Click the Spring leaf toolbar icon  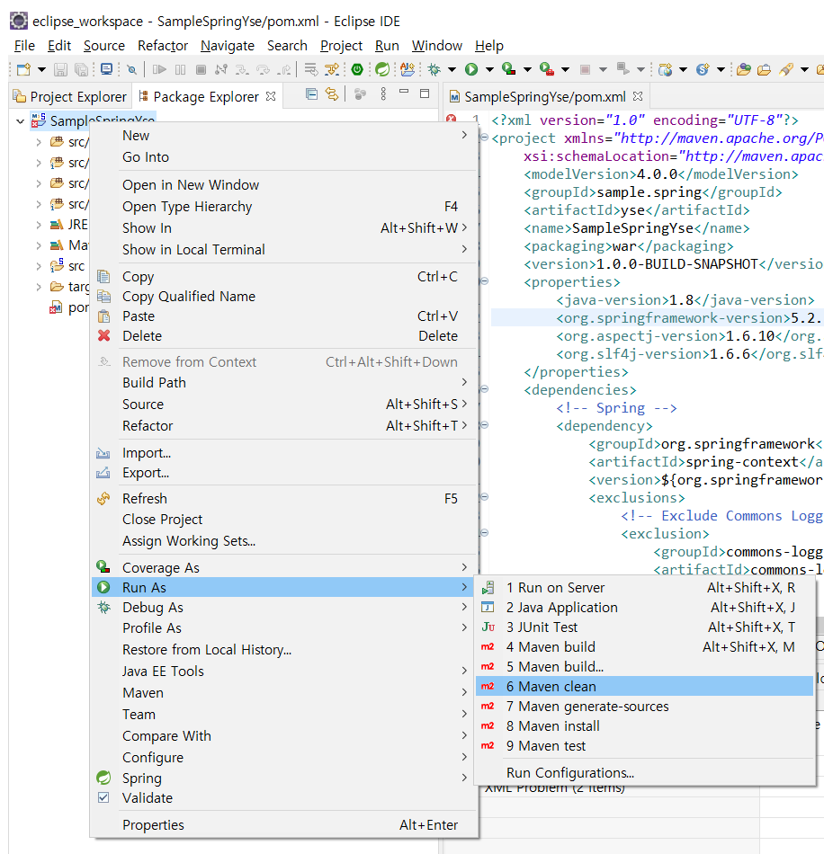coord(382,69)
